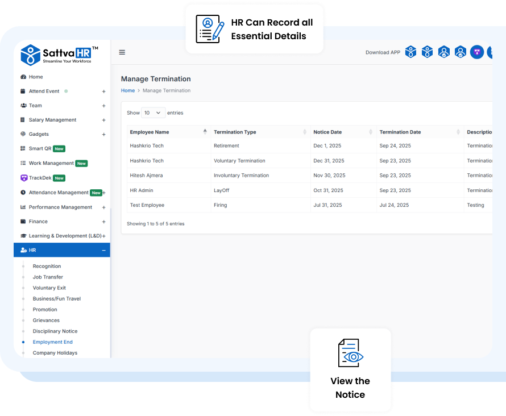Select the Team icon in the sidebar
The width and height of the screenshot is (506, 416).
click(23, 105)
